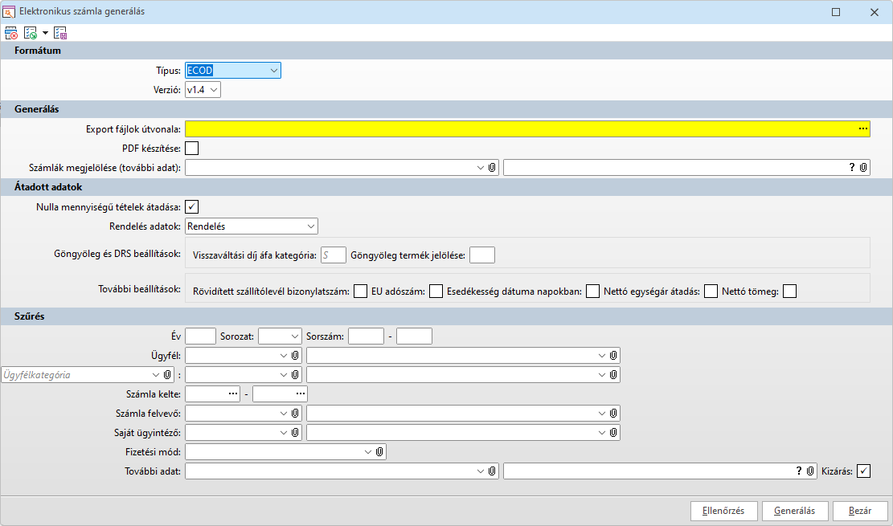Click the Ellenőrzés button
The height and width of the screenshot is (526, 893).
[x=724, y=511]
